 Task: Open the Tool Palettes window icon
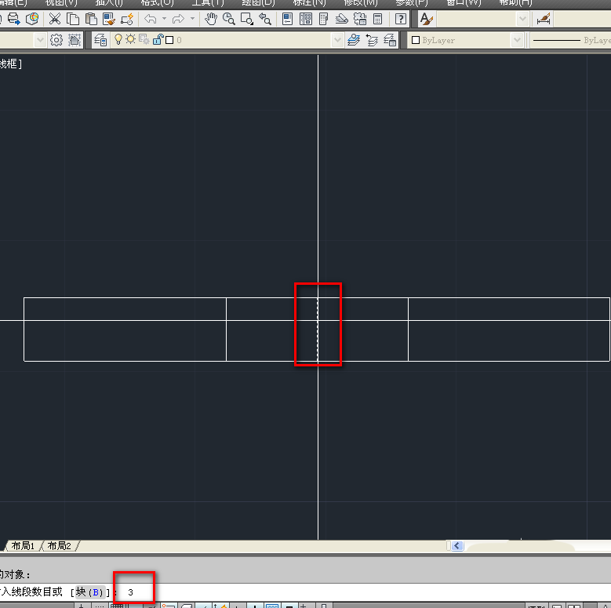(x=323, y=18)
